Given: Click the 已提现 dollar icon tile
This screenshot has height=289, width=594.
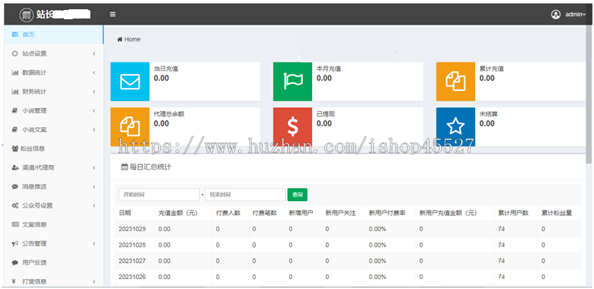Looking at the screenshot, I should coord(293,126).
